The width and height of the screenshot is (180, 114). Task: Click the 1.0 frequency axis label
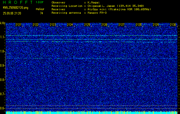click(x=2, y=51)
